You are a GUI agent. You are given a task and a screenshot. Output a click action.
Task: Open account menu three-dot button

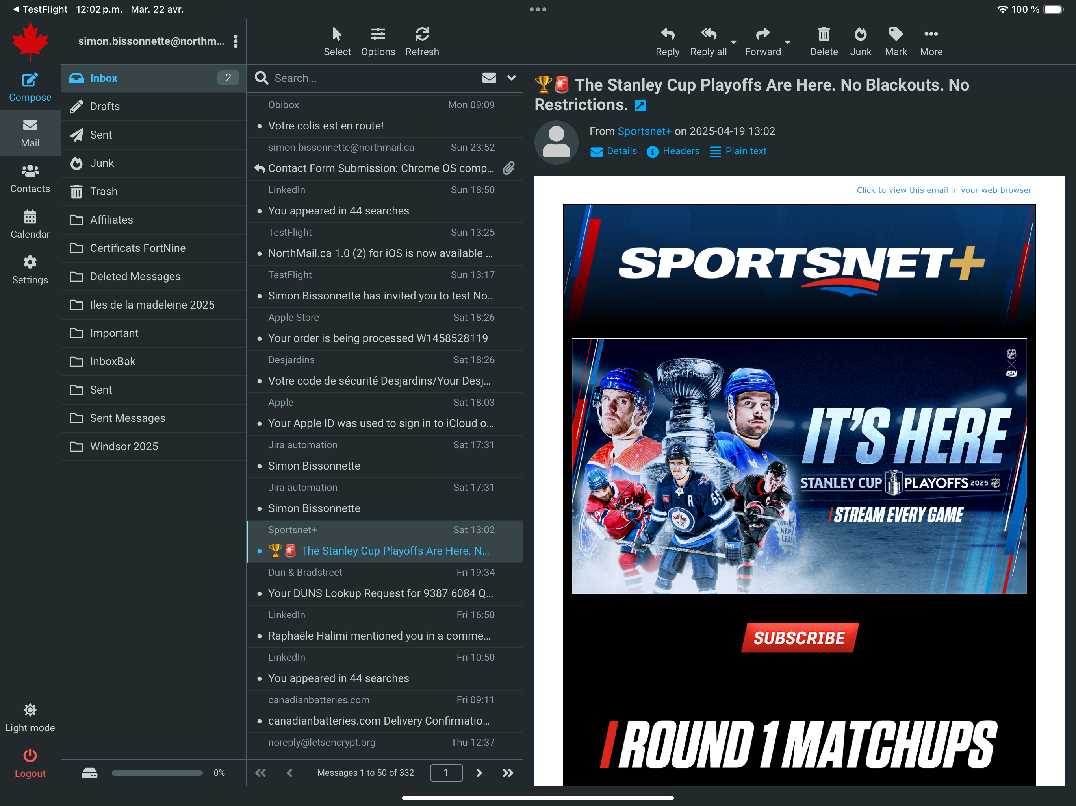[x=236, y=41]
